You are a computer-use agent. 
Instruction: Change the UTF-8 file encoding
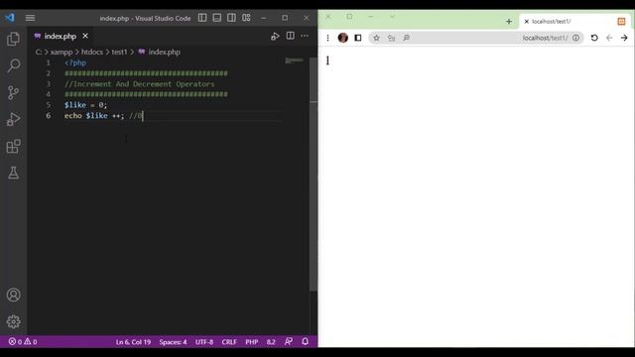204,342
